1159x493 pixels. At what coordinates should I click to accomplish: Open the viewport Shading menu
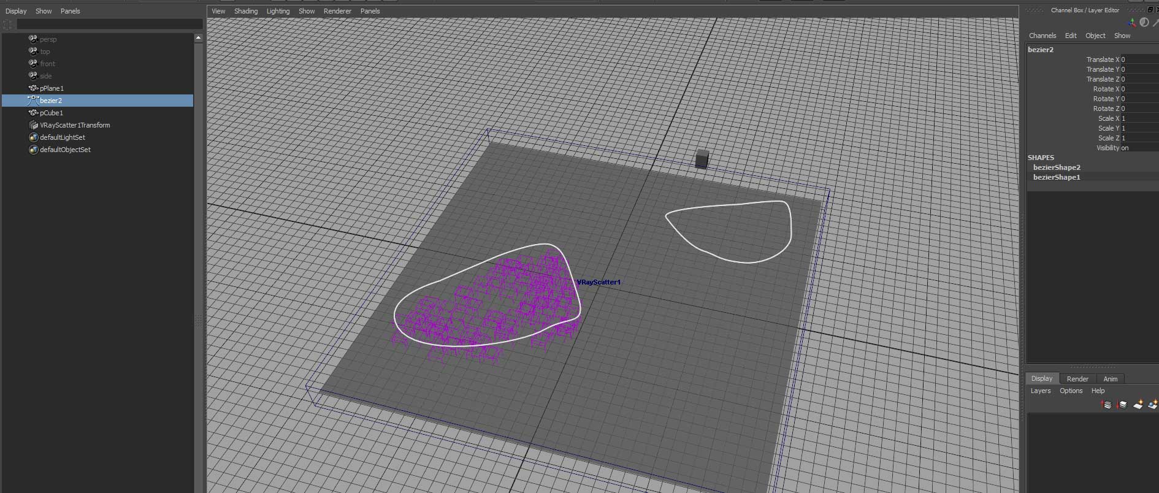(246, 11)
